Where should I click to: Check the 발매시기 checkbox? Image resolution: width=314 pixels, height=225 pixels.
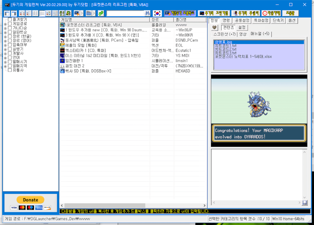[x=10, y=62]
